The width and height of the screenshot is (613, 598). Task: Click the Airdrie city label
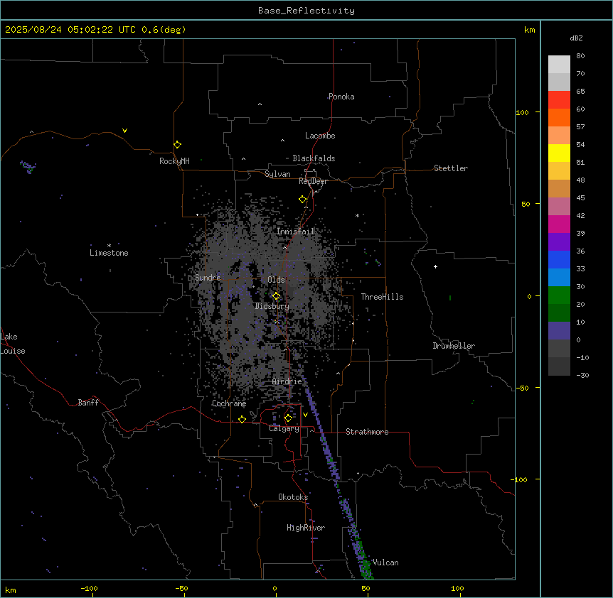click(287, 382)
